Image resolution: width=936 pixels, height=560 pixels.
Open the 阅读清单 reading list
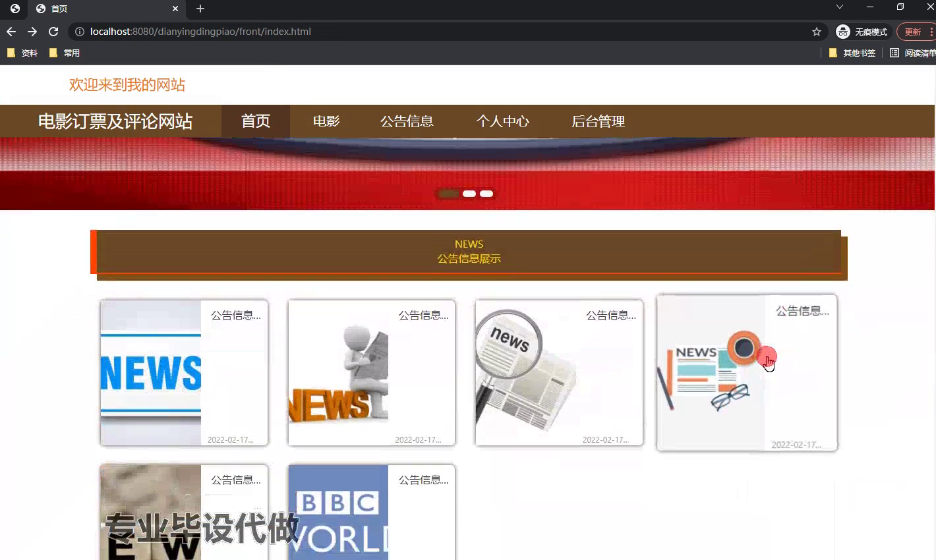click(912, 53)
